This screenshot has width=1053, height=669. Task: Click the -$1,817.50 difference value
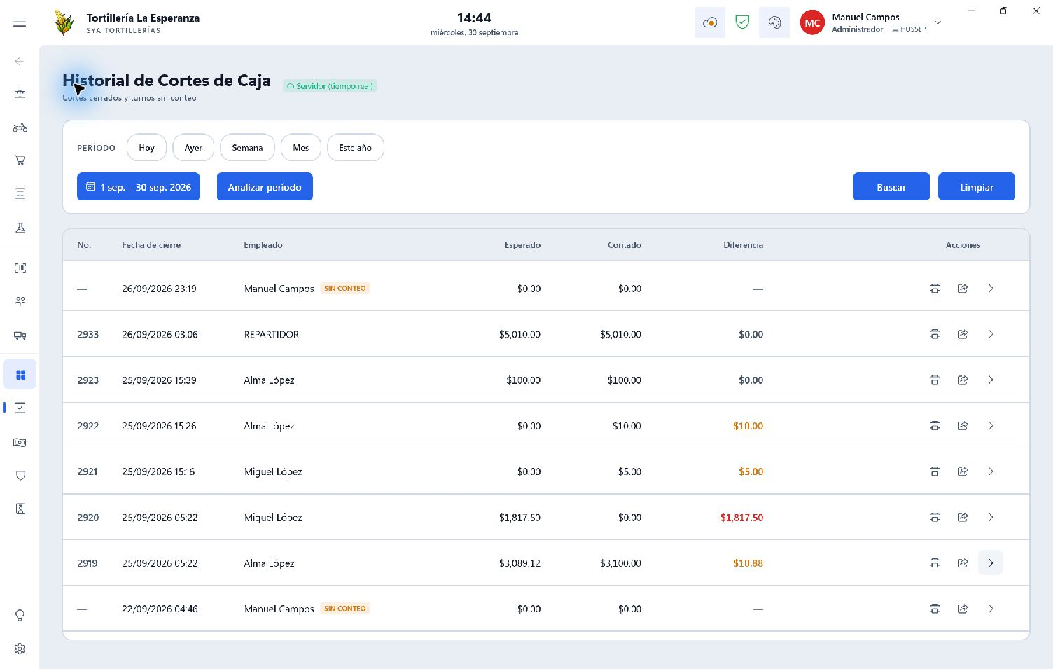740,518
